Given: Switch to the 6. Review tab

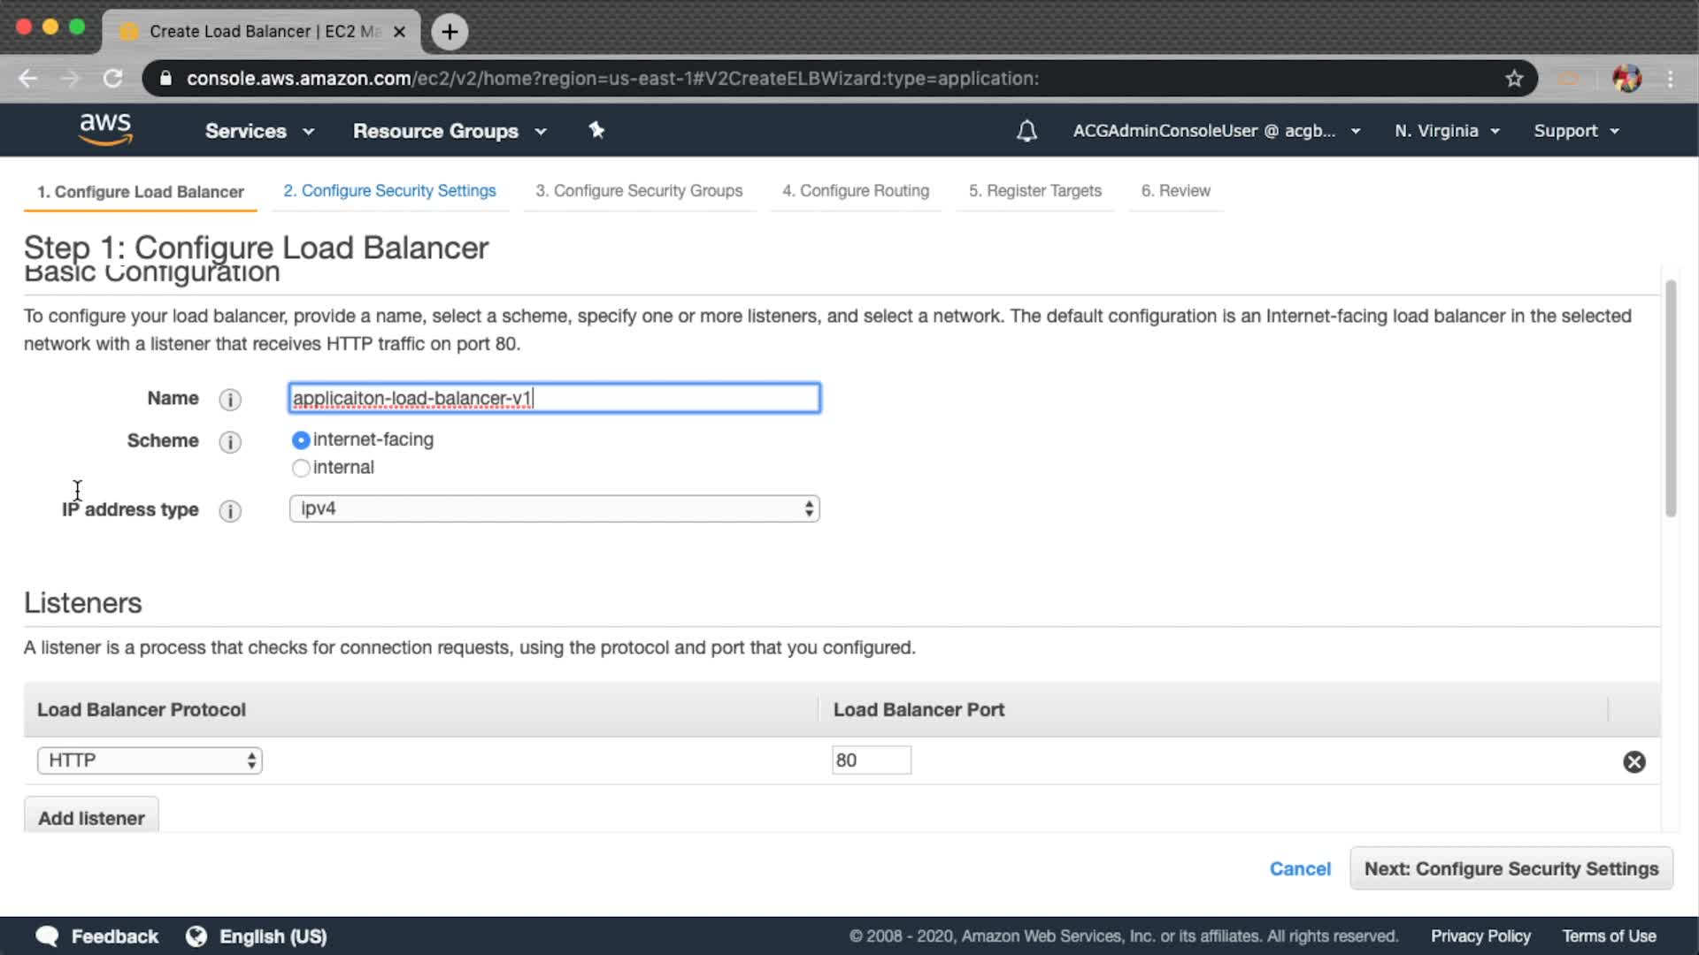Looking at the screenshot, I should pyautogui.click(x=1175, y=191).
